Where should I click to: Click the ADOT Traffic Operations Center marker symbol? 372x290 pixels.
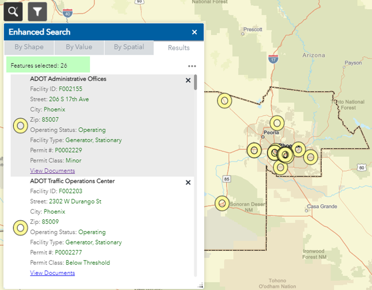tap(20, 228)
